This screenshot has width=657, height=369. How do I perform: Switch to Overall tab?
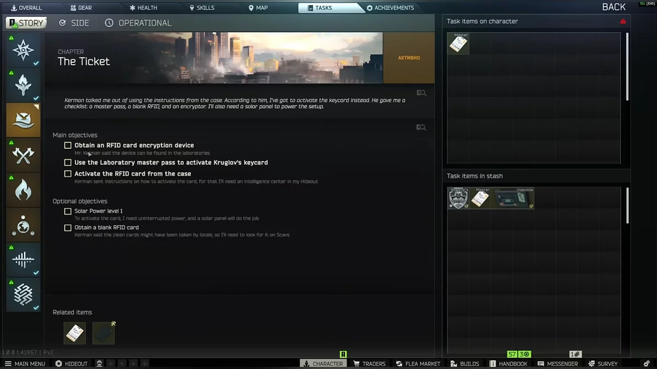click(x=26, y=8)
